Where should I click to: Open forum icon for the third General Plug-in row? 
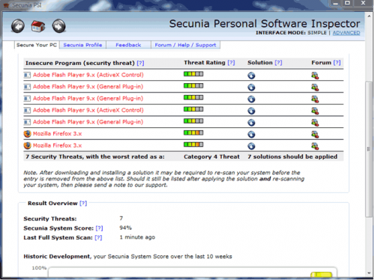315,122
